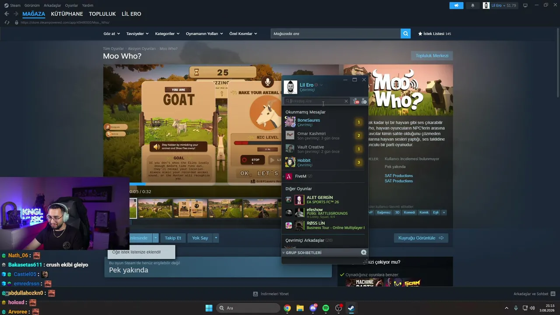This screenshot has height=315, width=560.
Task: Click the first SAT Productions link
Action: (399, 176)
